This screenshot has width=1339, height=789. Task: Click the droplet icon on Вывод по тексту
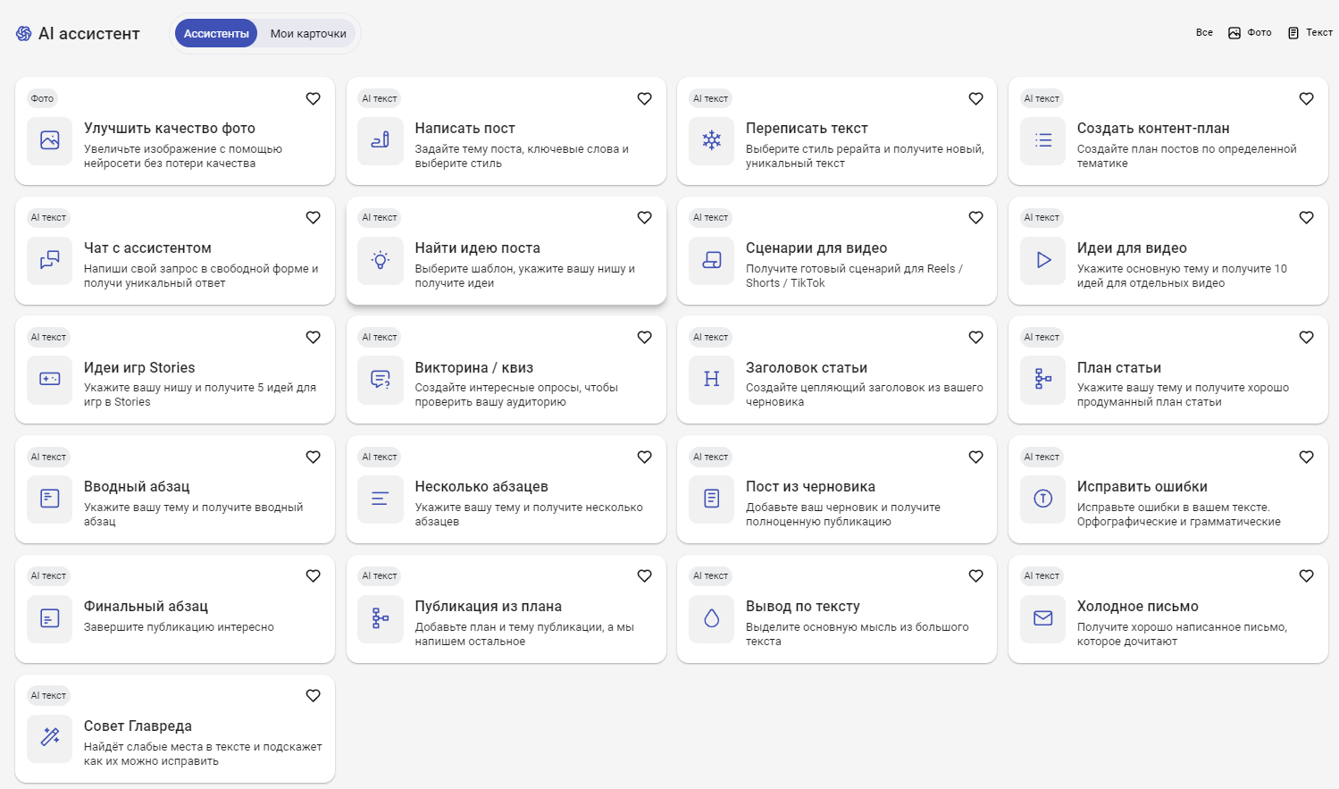click(x=712, y=618)
